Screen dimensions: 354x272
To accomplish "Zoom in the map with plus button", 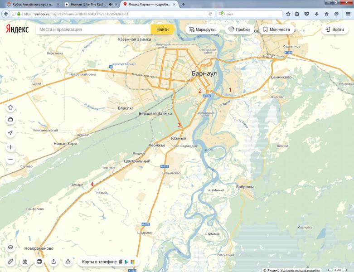I will (10, 147).
